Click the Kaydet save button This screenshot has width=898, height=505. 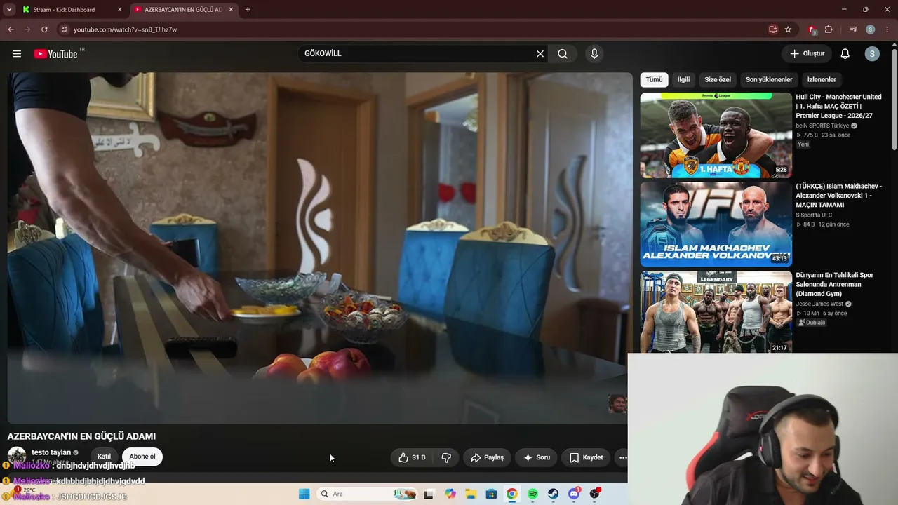tap(586, 457)
